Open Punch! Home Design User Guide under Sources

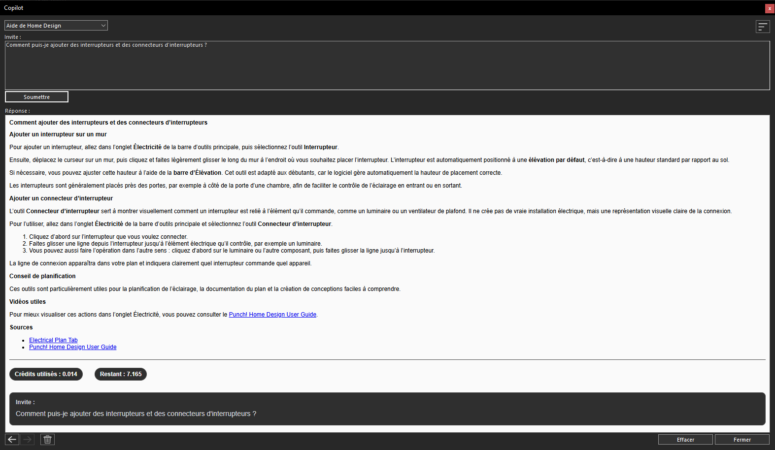point(73,347)
